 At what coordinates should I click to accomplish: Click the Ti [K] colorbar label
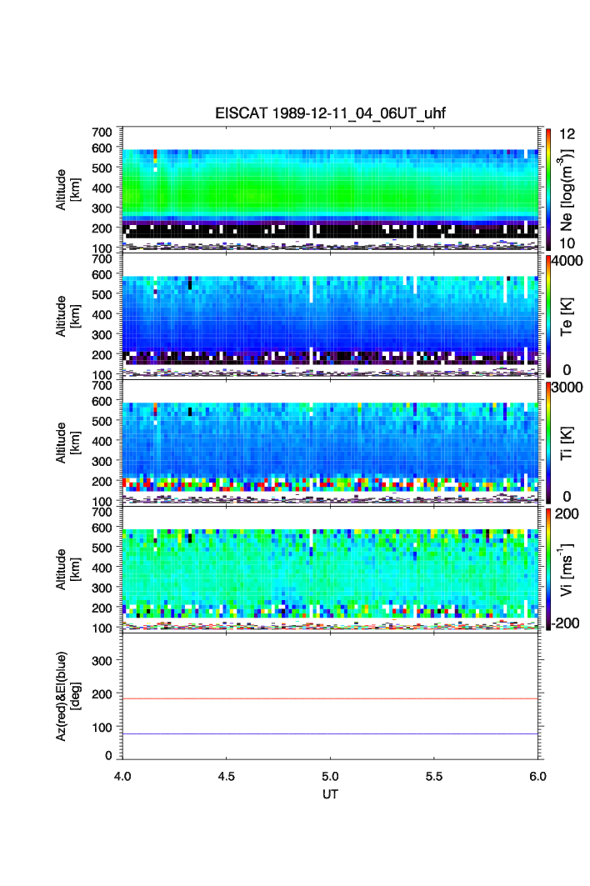pos(571,442)
